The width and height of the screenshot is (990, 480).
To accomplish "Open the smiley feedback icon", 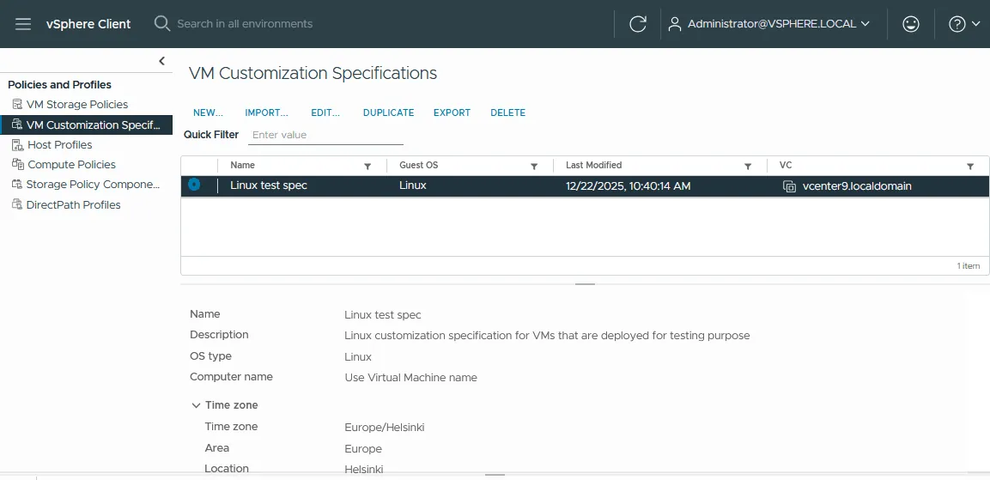I will 910,24.
